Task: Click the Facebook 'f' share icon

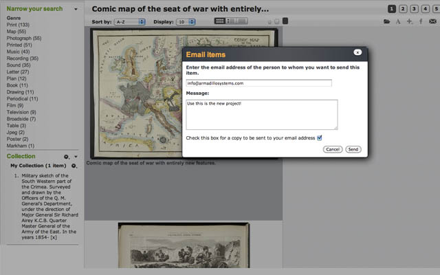Action: click(x=421, y=21)
